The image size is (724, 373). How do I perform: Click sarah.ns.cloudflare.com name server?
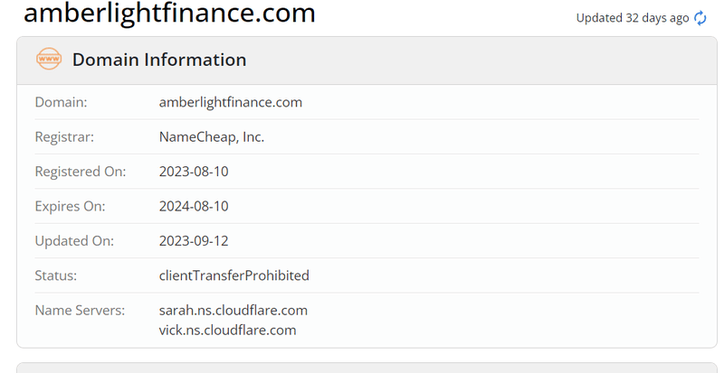click(x=233, y=311)
